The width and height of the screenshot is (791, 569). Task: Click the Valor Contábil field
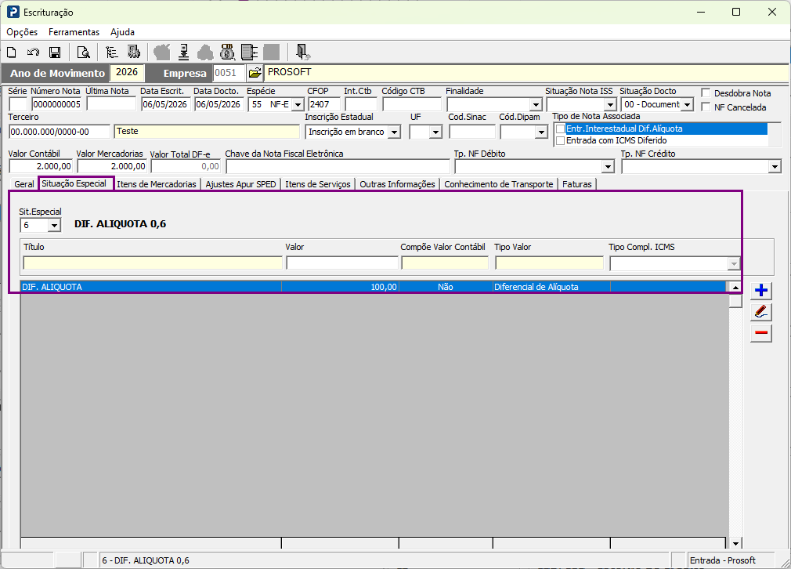[x=41, y=166]
